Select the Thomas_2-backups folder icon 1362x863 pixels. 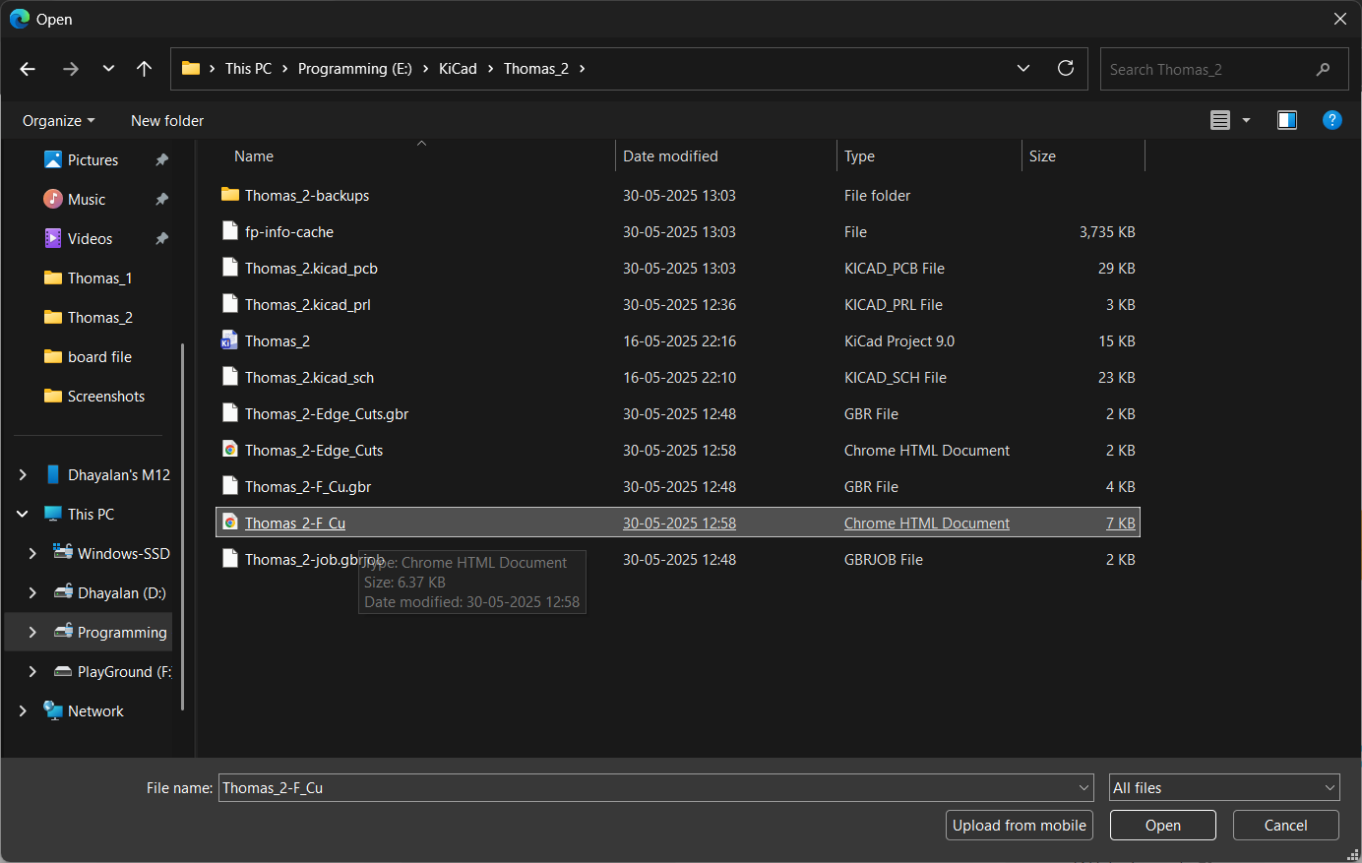pos(230,195)
